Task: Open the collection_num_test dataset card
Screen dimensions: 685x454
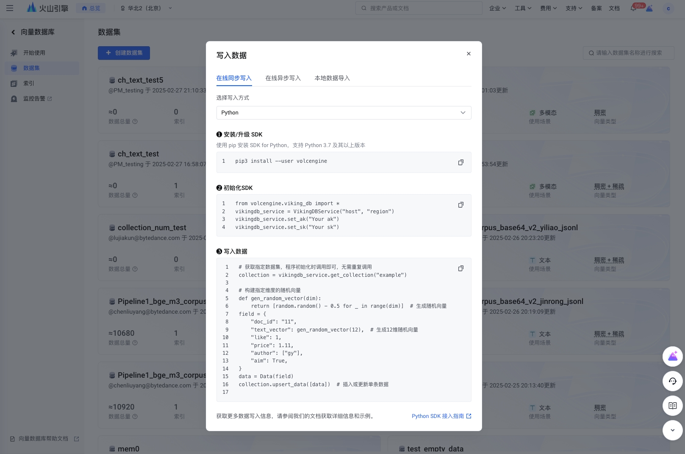Action: point(152,228)
